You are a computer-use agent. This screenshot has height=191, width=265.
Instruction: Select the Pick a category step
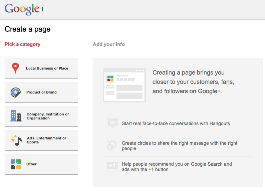pyautogui.click(x=22, y=44)
